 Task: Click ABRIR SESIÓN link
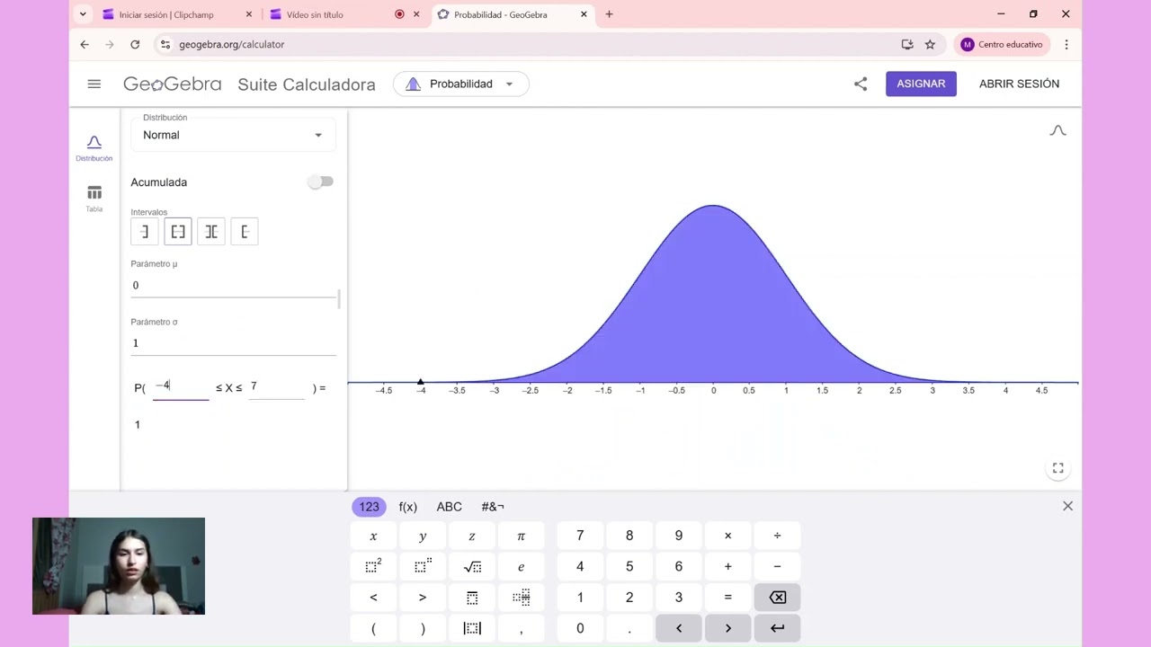pyautogui.click(x=1019, y=84)
